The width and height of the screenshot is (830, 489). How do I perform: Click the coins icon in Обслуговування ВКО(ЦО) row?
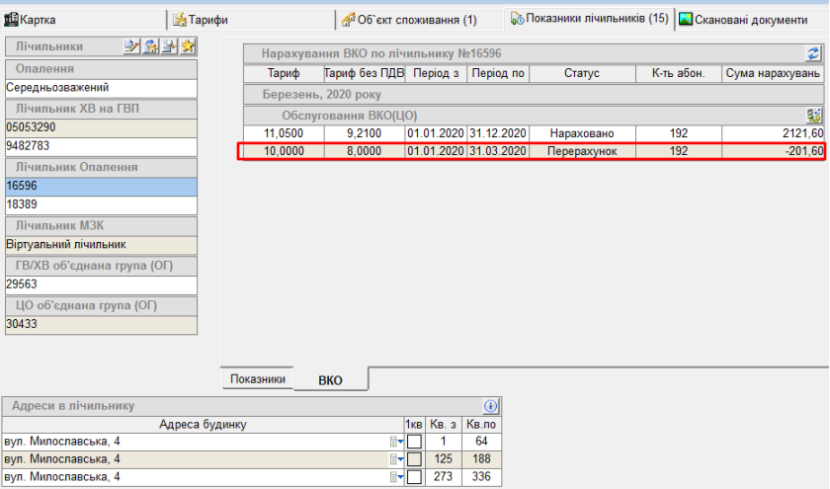tap(813, 116)
